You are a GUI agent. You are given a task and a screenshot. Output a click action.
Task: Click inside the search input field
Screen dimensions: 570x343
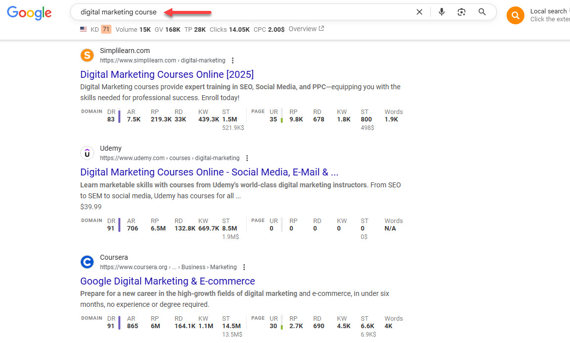284,12
